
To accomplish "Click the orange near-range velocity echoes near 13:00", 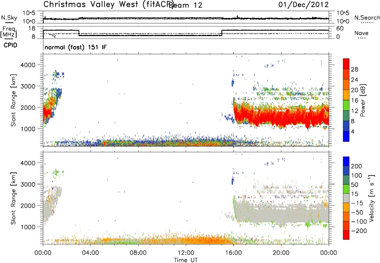I will pos(198,240).
